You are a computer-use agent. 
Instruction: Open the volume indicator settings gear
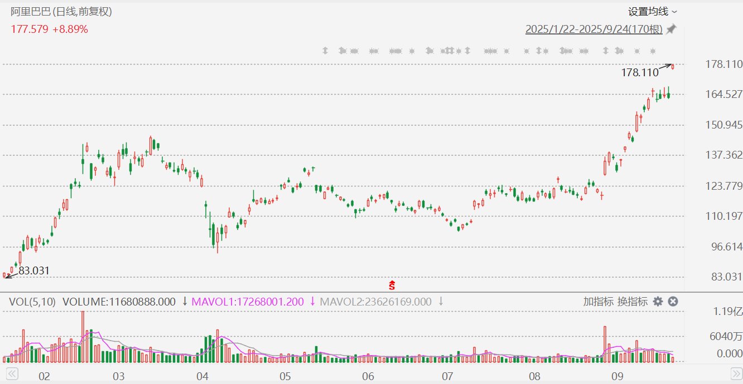pos(658,302)
